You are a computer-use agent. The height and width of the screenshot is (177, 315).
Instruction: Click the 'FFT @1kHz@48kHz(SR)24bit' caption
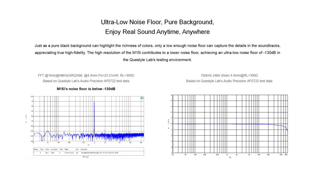(86, 75)
